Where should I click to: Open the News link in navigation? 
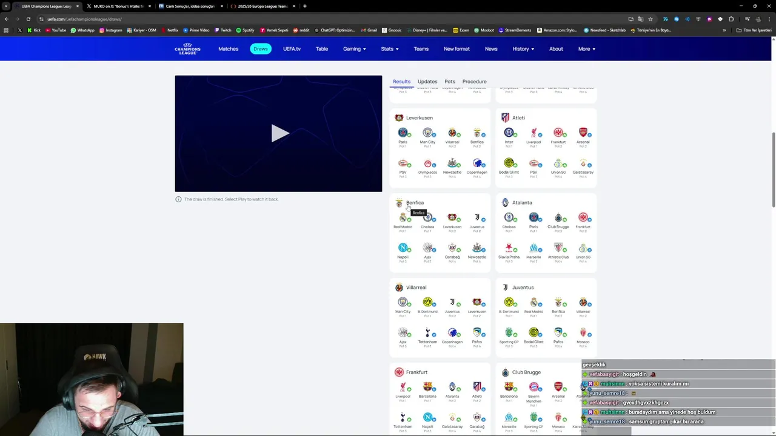coord(491,48)
